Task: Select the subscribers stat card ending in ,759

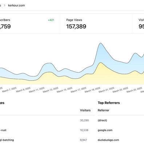Action: [30, 24]
